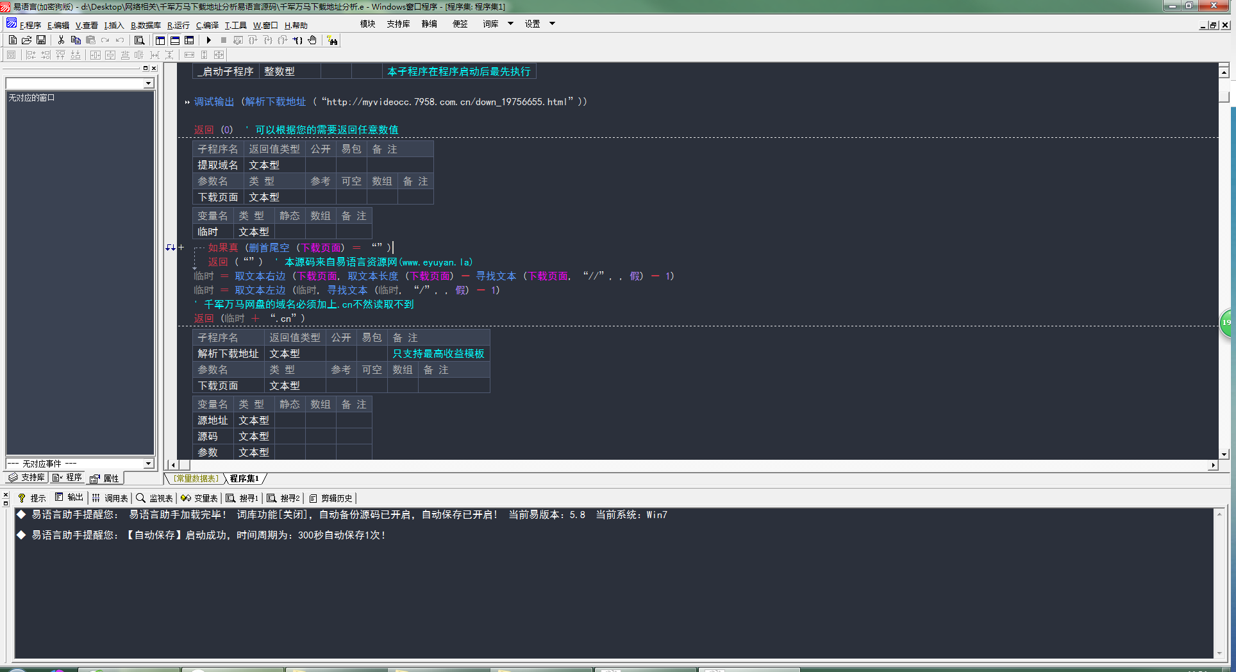Image resolution: width=1236 pixels, height=672 pixels.
Task: Click the Open file folder icon
Action: tap(27, 40)
